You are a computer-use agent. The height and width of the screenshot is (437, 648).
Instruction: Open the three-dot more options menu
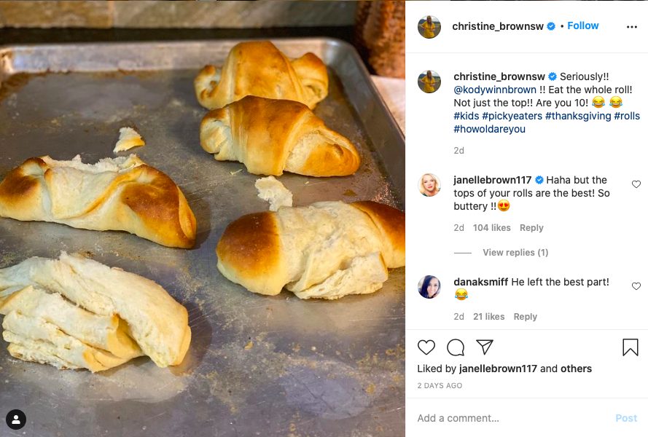pos(632,27)
